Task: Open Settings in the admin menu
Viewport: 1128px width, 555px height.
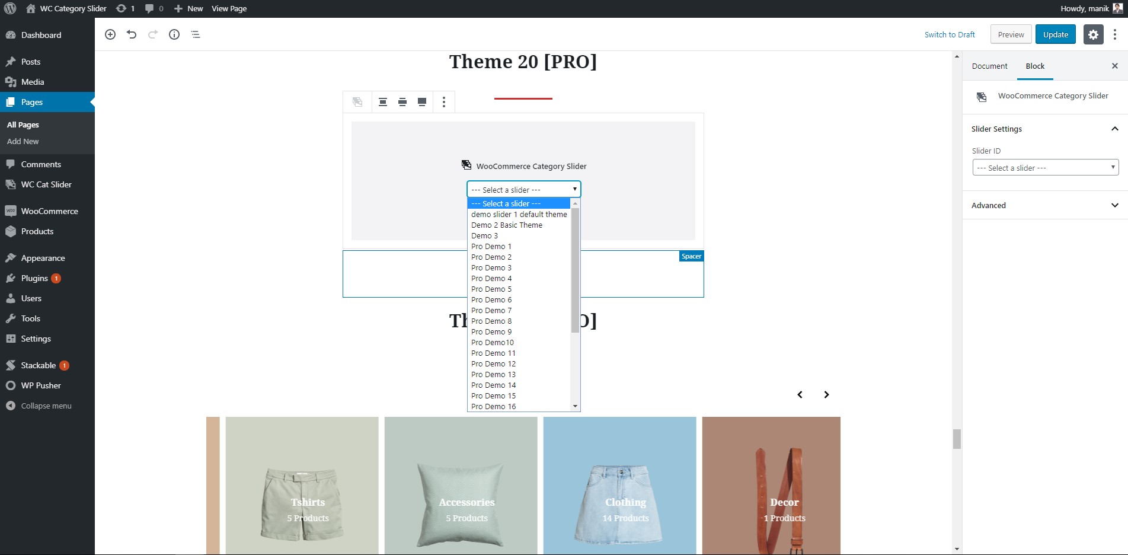Action: (x=47, y=339)
